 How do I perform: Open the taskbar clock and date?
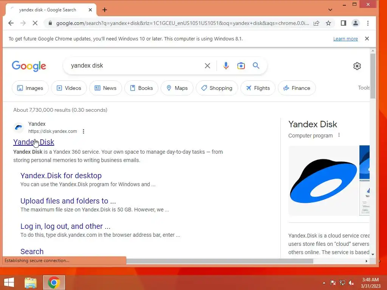(x=370, y=283)
